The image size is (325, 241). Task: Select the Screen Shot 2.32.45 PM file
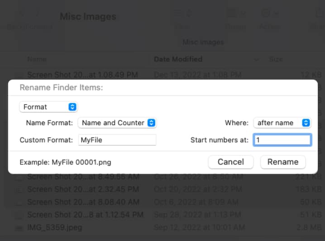82,189
